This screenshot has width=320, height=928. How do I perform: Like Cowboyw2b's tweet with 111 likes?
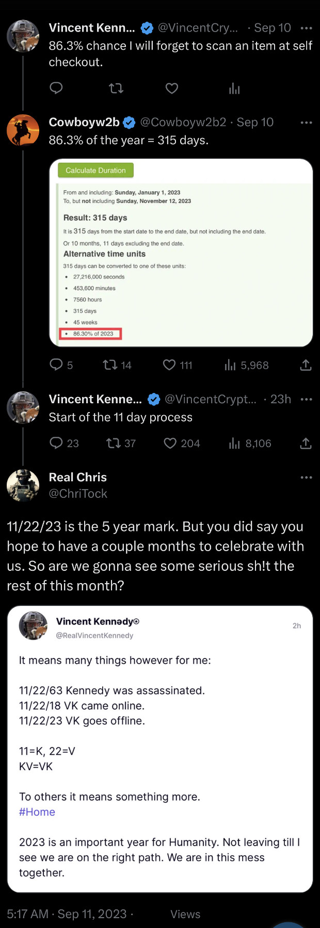[170, 365]
